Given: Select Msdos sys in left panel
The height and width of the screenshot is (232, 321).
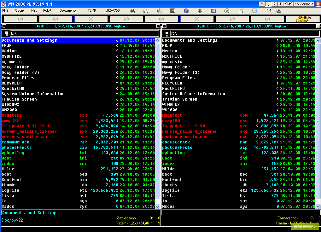Looking at the screenshot, I should click(78, 206).
